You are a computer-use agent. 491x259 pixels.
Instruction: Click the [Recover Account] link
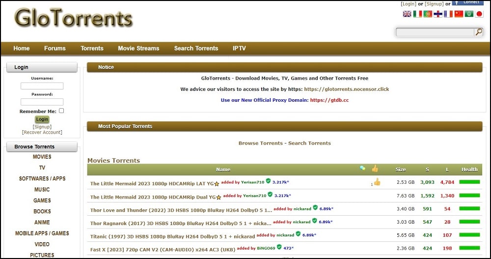[x=42, y=132]
